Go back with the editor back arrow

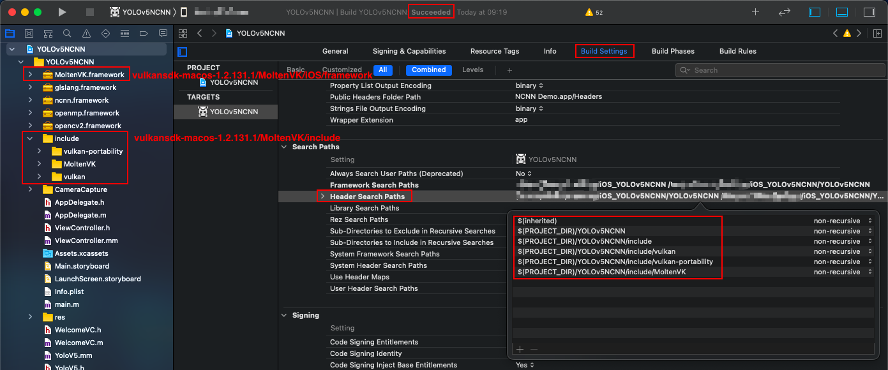tap(200, 33)
